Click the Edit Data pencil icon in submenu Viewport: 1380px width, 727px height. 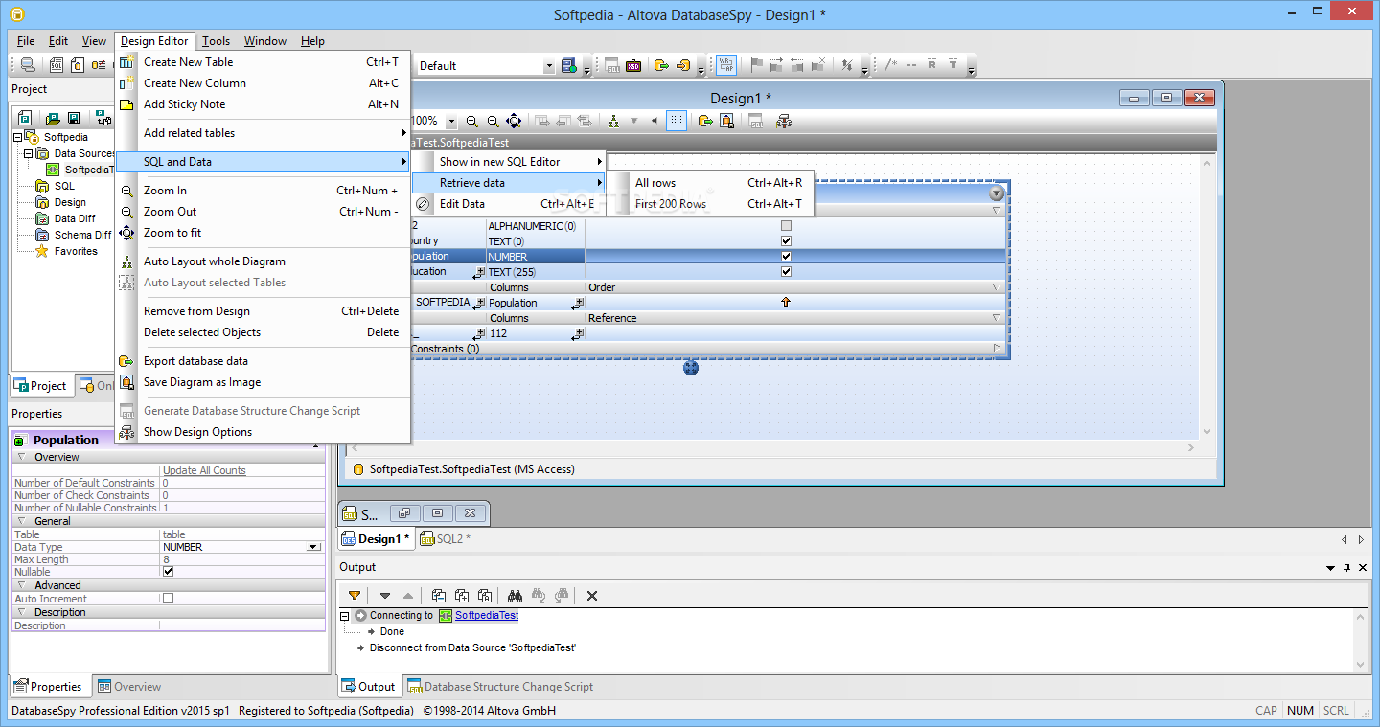click(x=424, y=204)
